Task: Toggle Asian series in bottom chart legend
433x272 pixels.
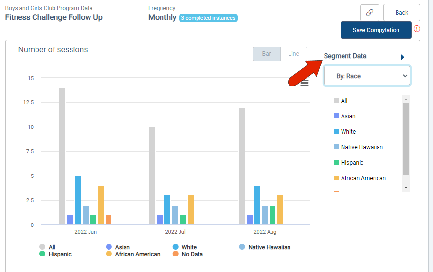Action: [x=118, y=247]
